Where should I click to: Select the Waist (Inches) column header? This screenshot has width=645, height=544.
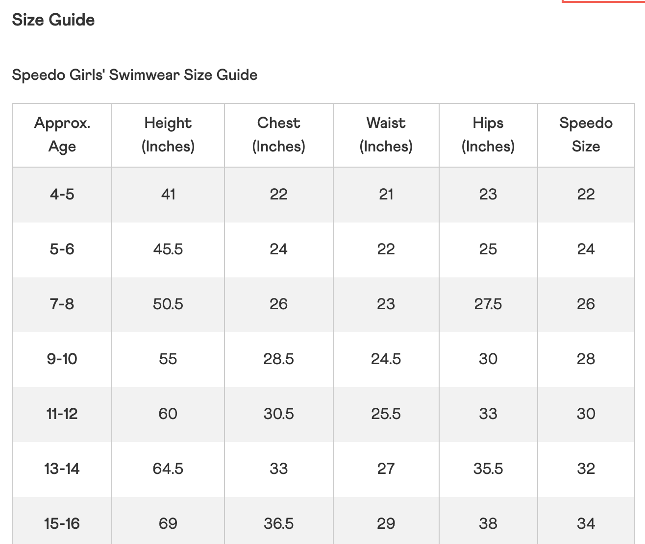click(386, 135)
